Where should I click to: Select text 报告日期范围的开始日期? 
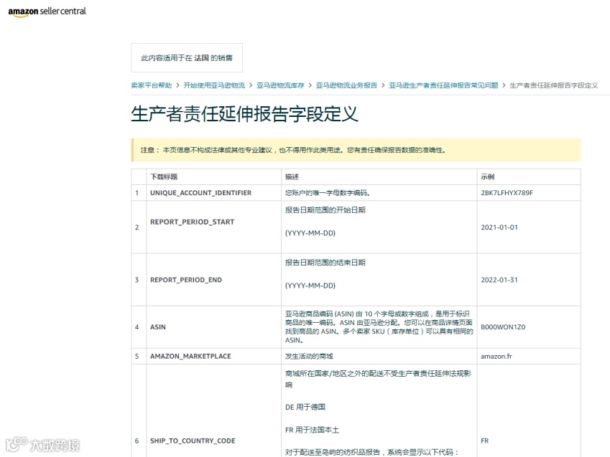[x=325, y=210]
